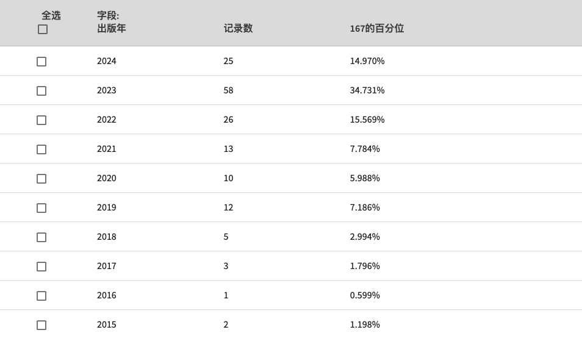Check the 全选 select-all checkbox
The height and width of the screenshot is (338, 582).
[43, 29]
